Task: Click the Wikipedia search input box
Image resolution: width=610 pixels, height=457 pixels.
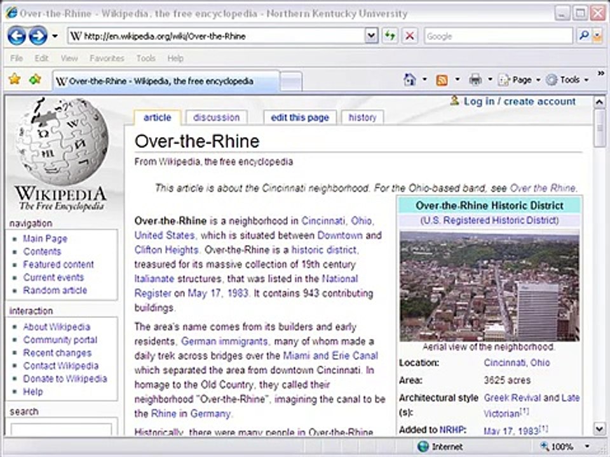Action: (62, 430)
